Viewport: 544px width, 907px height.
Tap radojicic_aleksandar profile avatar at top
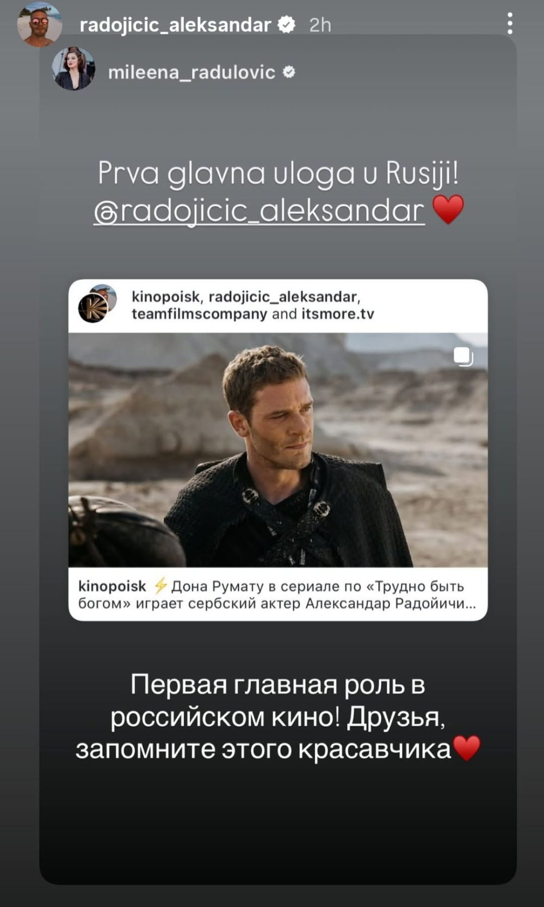pyautogui.click(x=39, y=24)
